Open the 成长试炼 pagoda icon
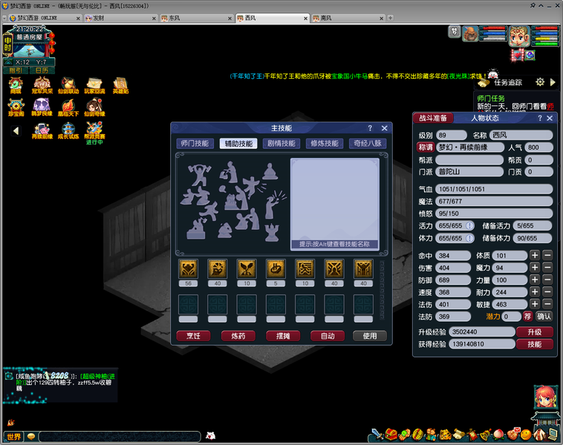563x445 pixels. pyautogui.click(x=68, y=131)
